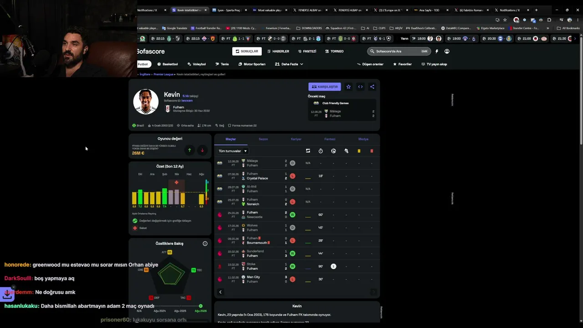Open the SONUÇLAR section in the header
583x328 pixels.
(247, 51)
